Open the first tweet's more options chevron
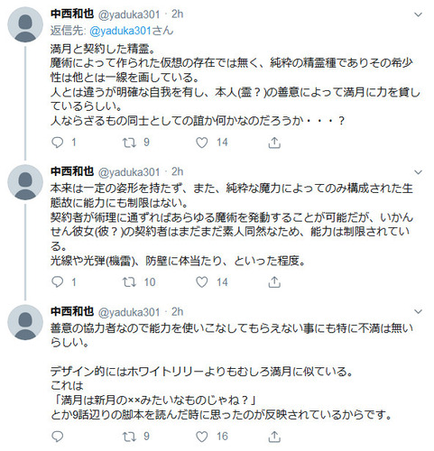This screenshot has width=434, height=451. pos(418,14)
